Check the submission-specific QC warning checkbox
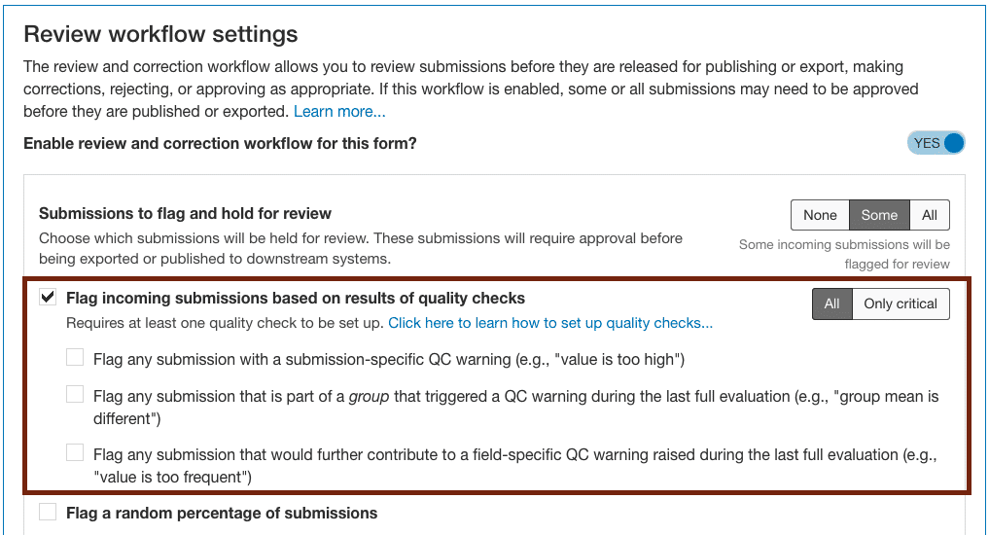This screenshot has height=535, width=989. click(x=75, y=357)
